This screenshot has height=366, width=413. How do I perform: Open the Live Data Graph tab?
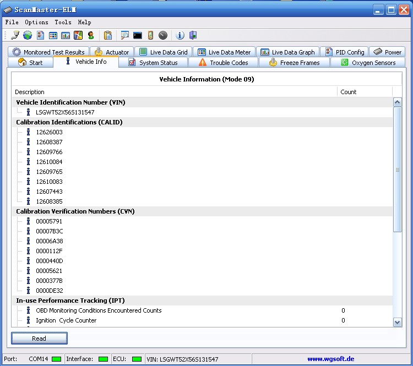pyautogui.click(x=287, y=52)
